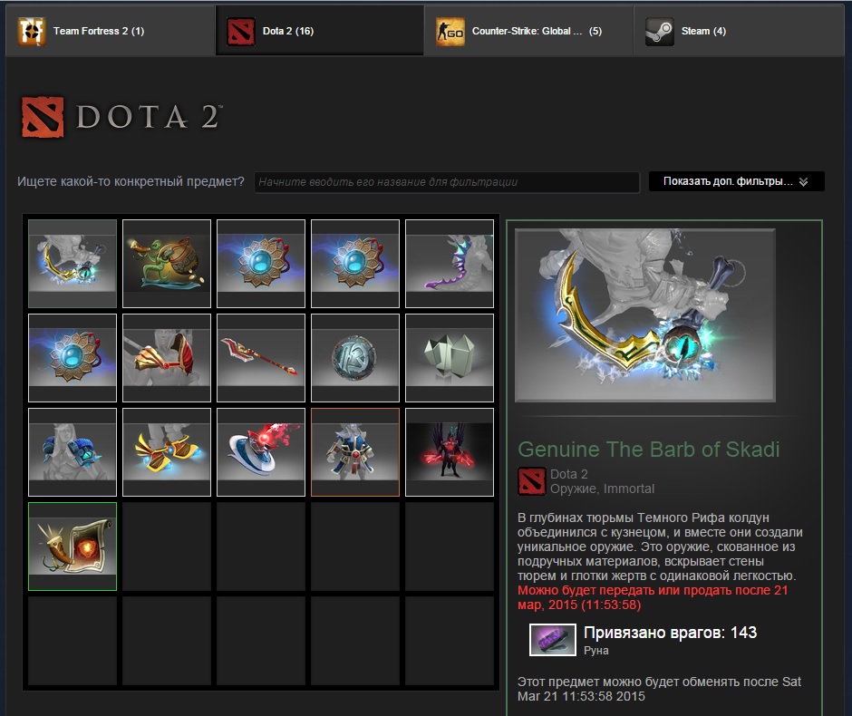Select the blue armored set item with orange border

355,452
